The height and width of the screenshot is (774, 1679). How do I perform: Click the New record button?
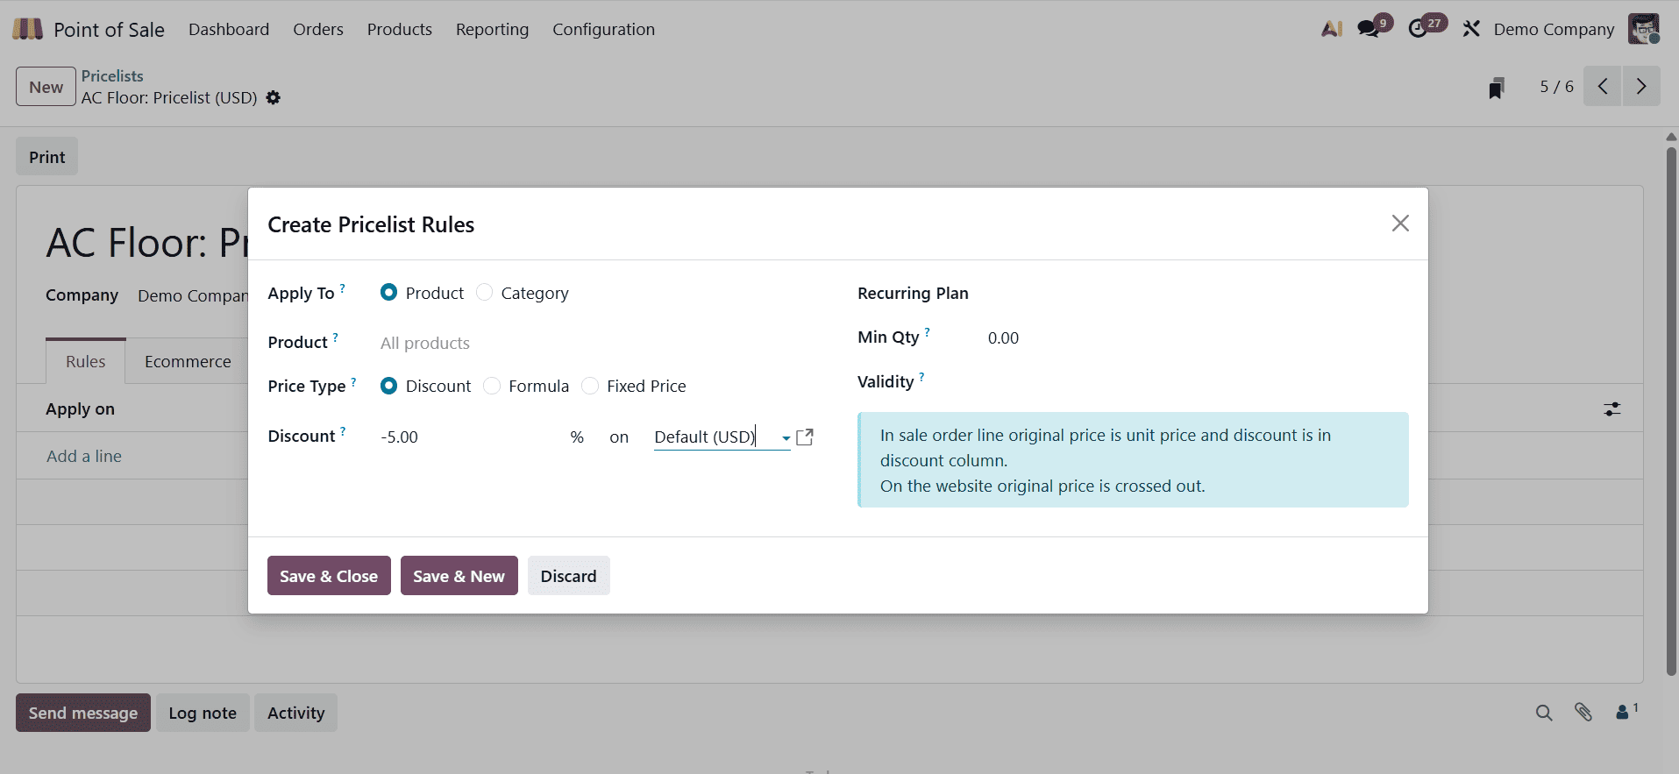46,87
